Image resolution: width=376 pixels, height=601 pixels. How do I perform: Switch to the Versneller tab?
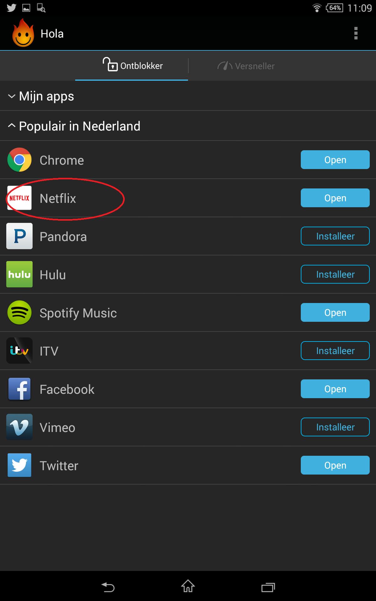click(x=246, y=66)
